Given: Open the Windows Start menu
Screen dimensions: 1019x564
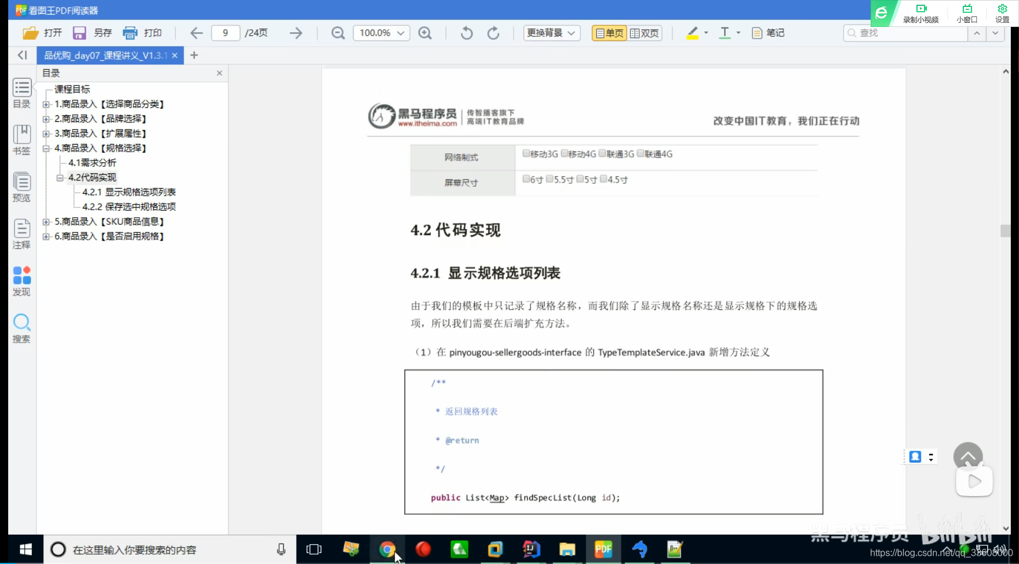Looking at the screenshot, I should [26, 549].
